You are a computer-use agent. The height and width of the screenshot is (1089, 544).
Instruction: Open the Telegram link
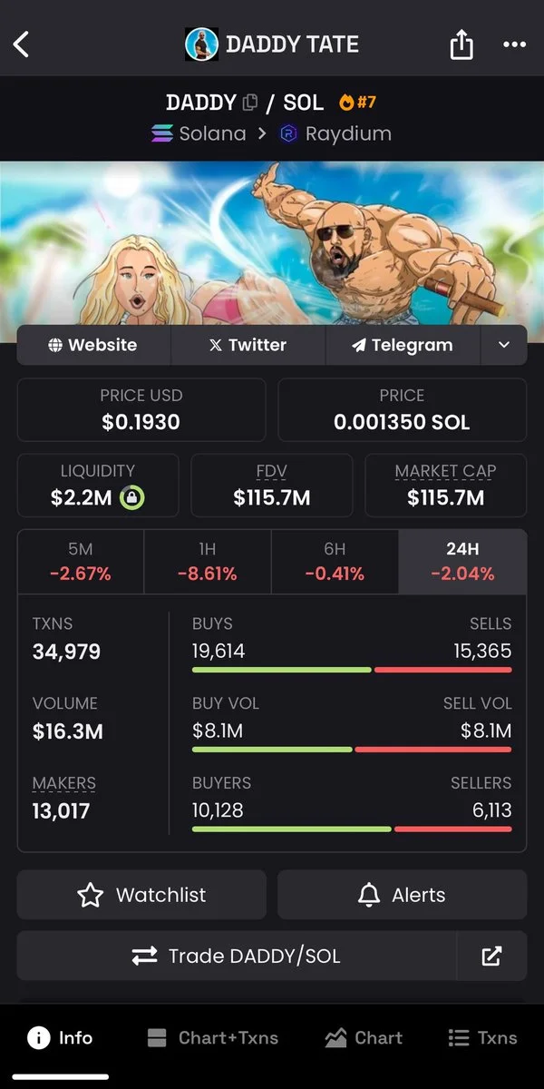(x=403, y=345)
